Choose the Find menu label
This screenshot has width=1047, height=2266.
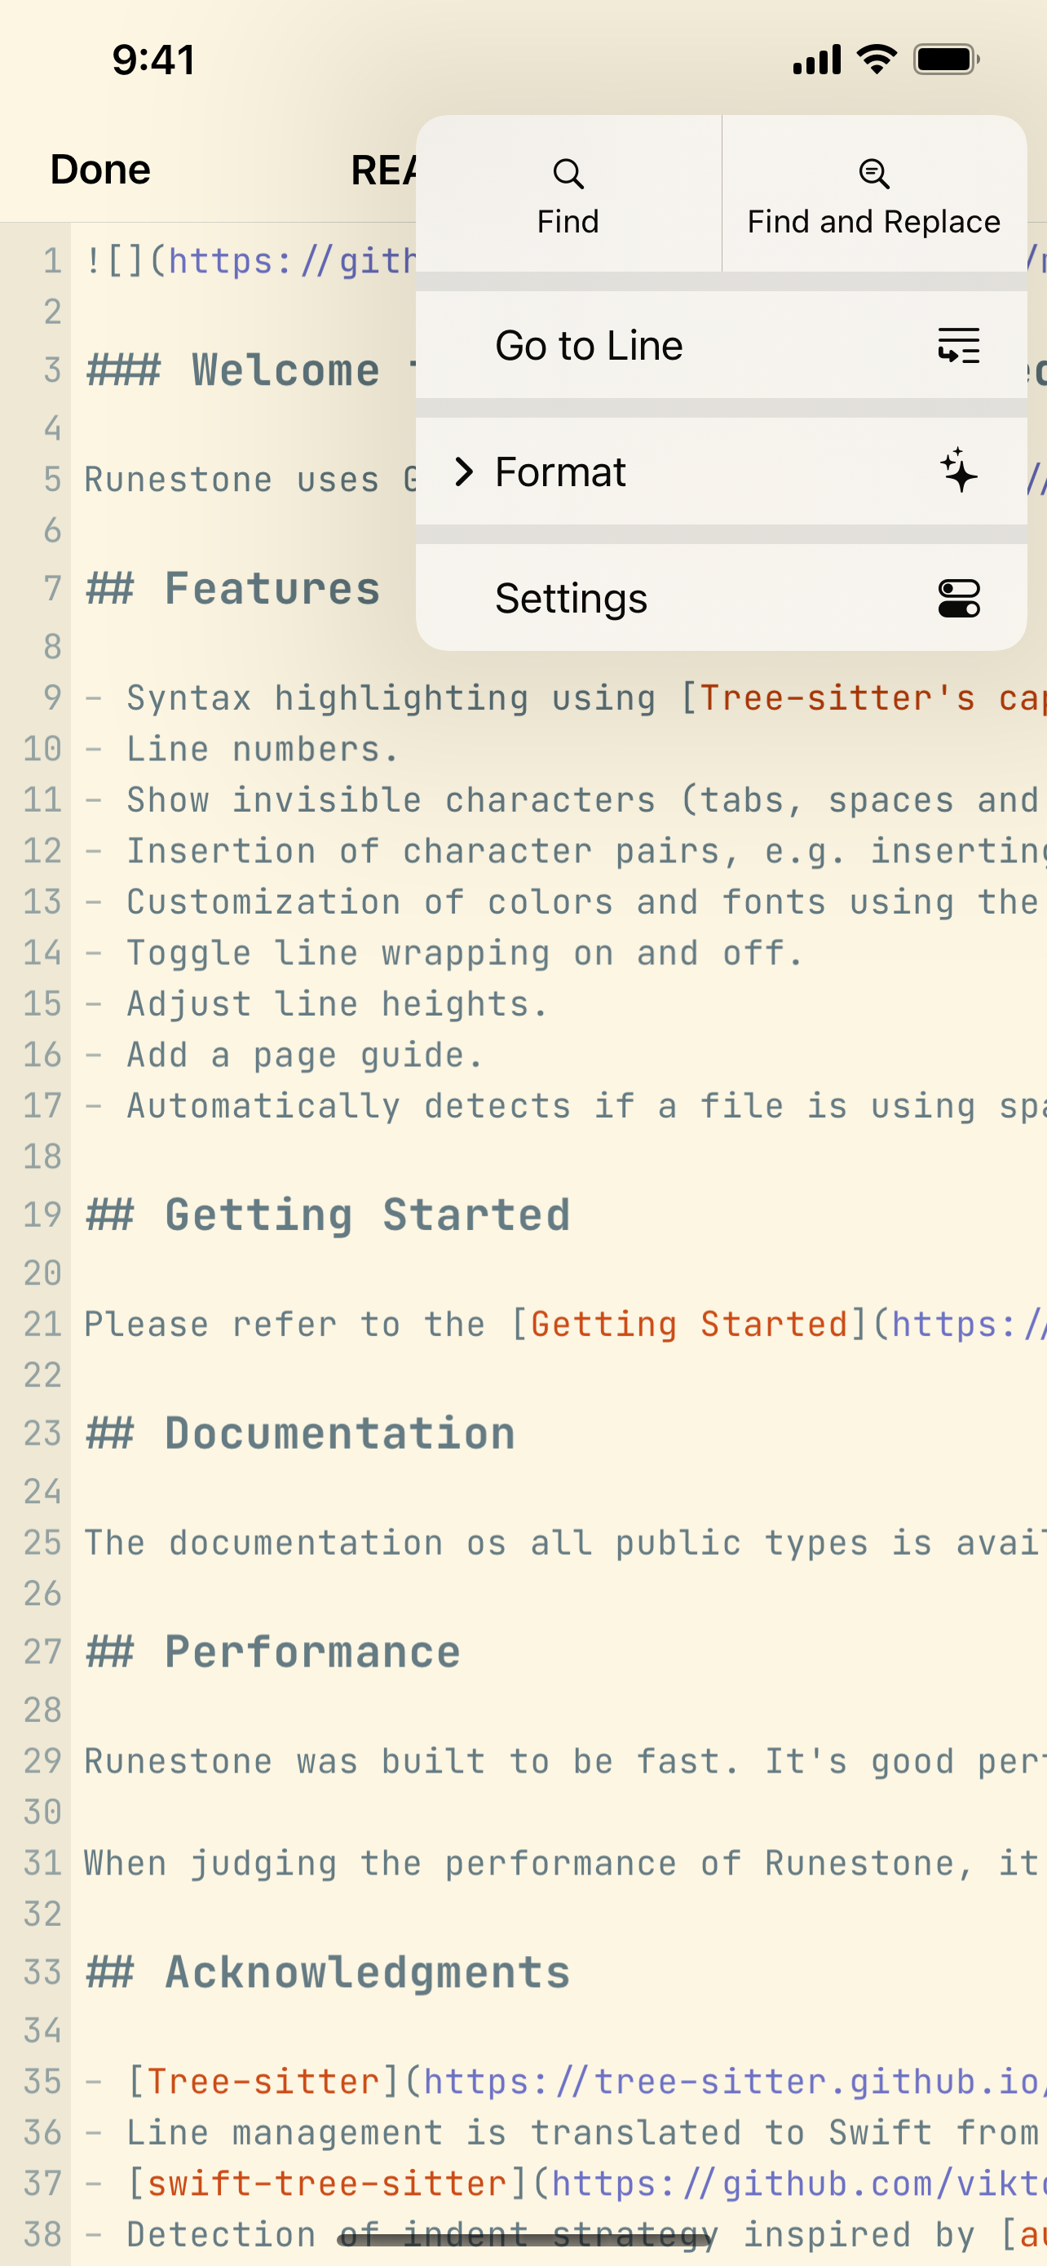pyautogui.click(x=568, y=222)
